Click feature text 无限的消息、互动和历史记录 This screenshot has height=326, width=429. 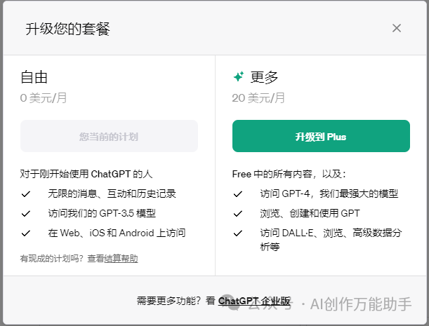coord(112,193)
